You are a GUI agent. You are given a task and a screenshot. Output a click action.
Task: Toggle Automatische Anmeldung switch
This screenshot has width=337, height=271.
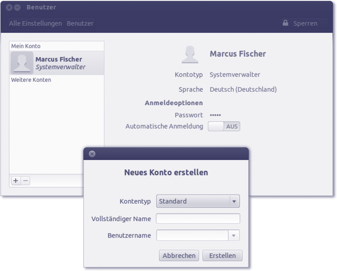coord(224,126)
